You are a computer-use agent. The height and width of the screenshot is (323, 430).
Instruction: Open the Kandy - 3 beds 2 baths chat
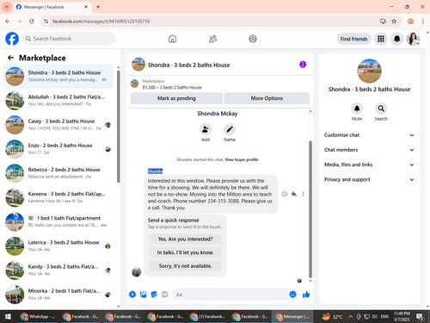click(58, 270)
